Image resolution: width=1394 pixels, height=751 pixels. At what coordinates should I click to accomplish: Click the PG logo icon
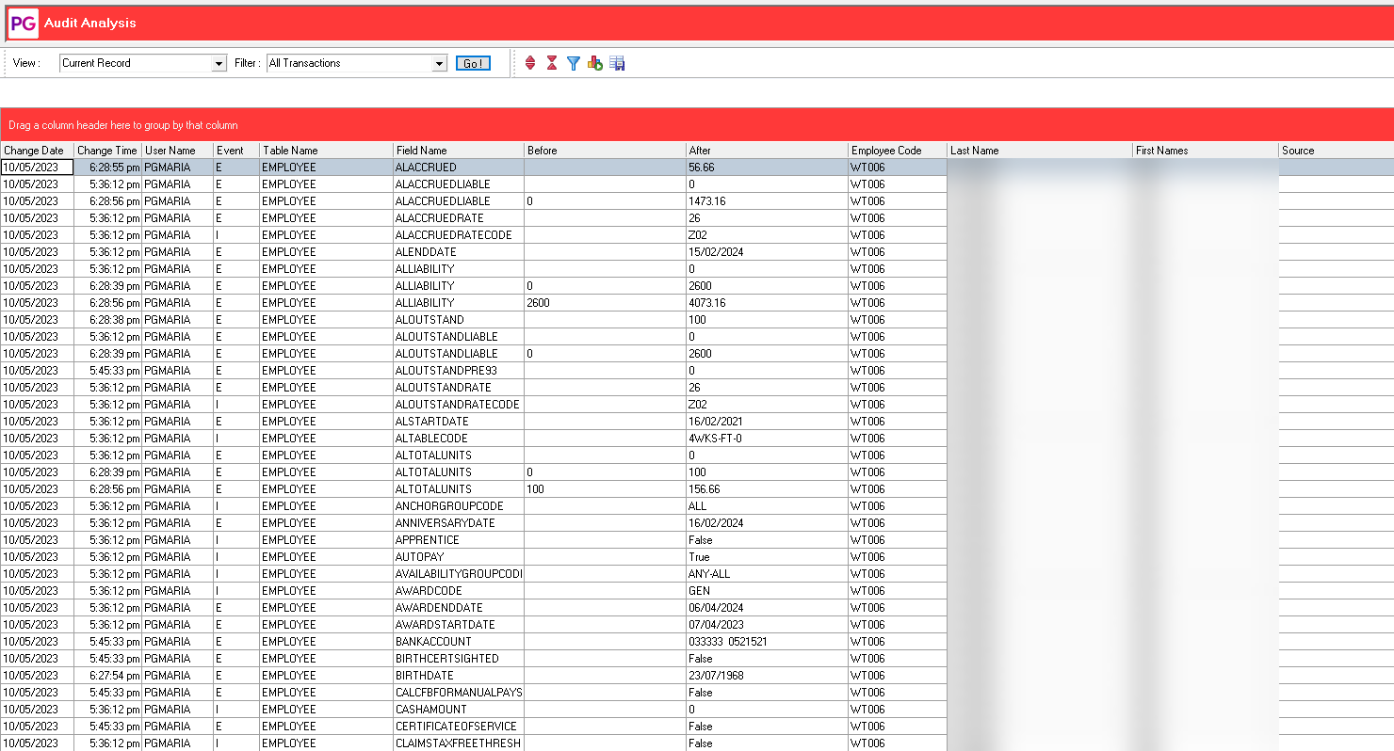pos(24,24)
